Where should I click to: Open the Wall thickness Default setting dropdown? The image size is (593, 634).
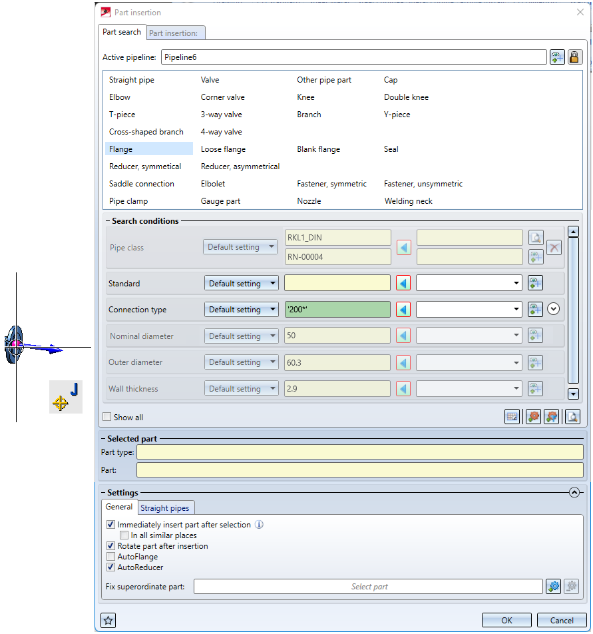tap(241, 389)
